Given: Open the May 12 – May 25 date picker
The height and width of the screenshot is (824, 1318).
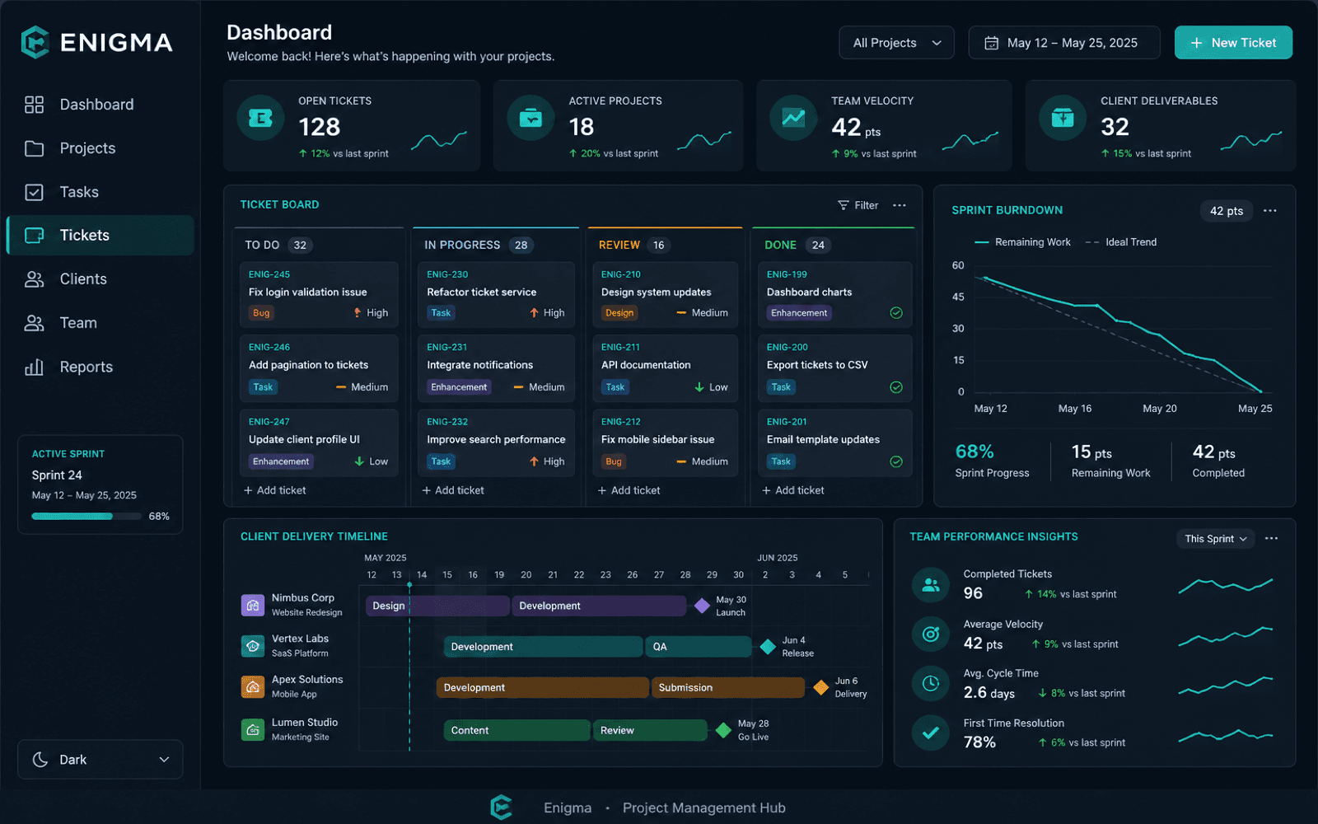Looking at the screenshot, I should tap(1064, 43).
